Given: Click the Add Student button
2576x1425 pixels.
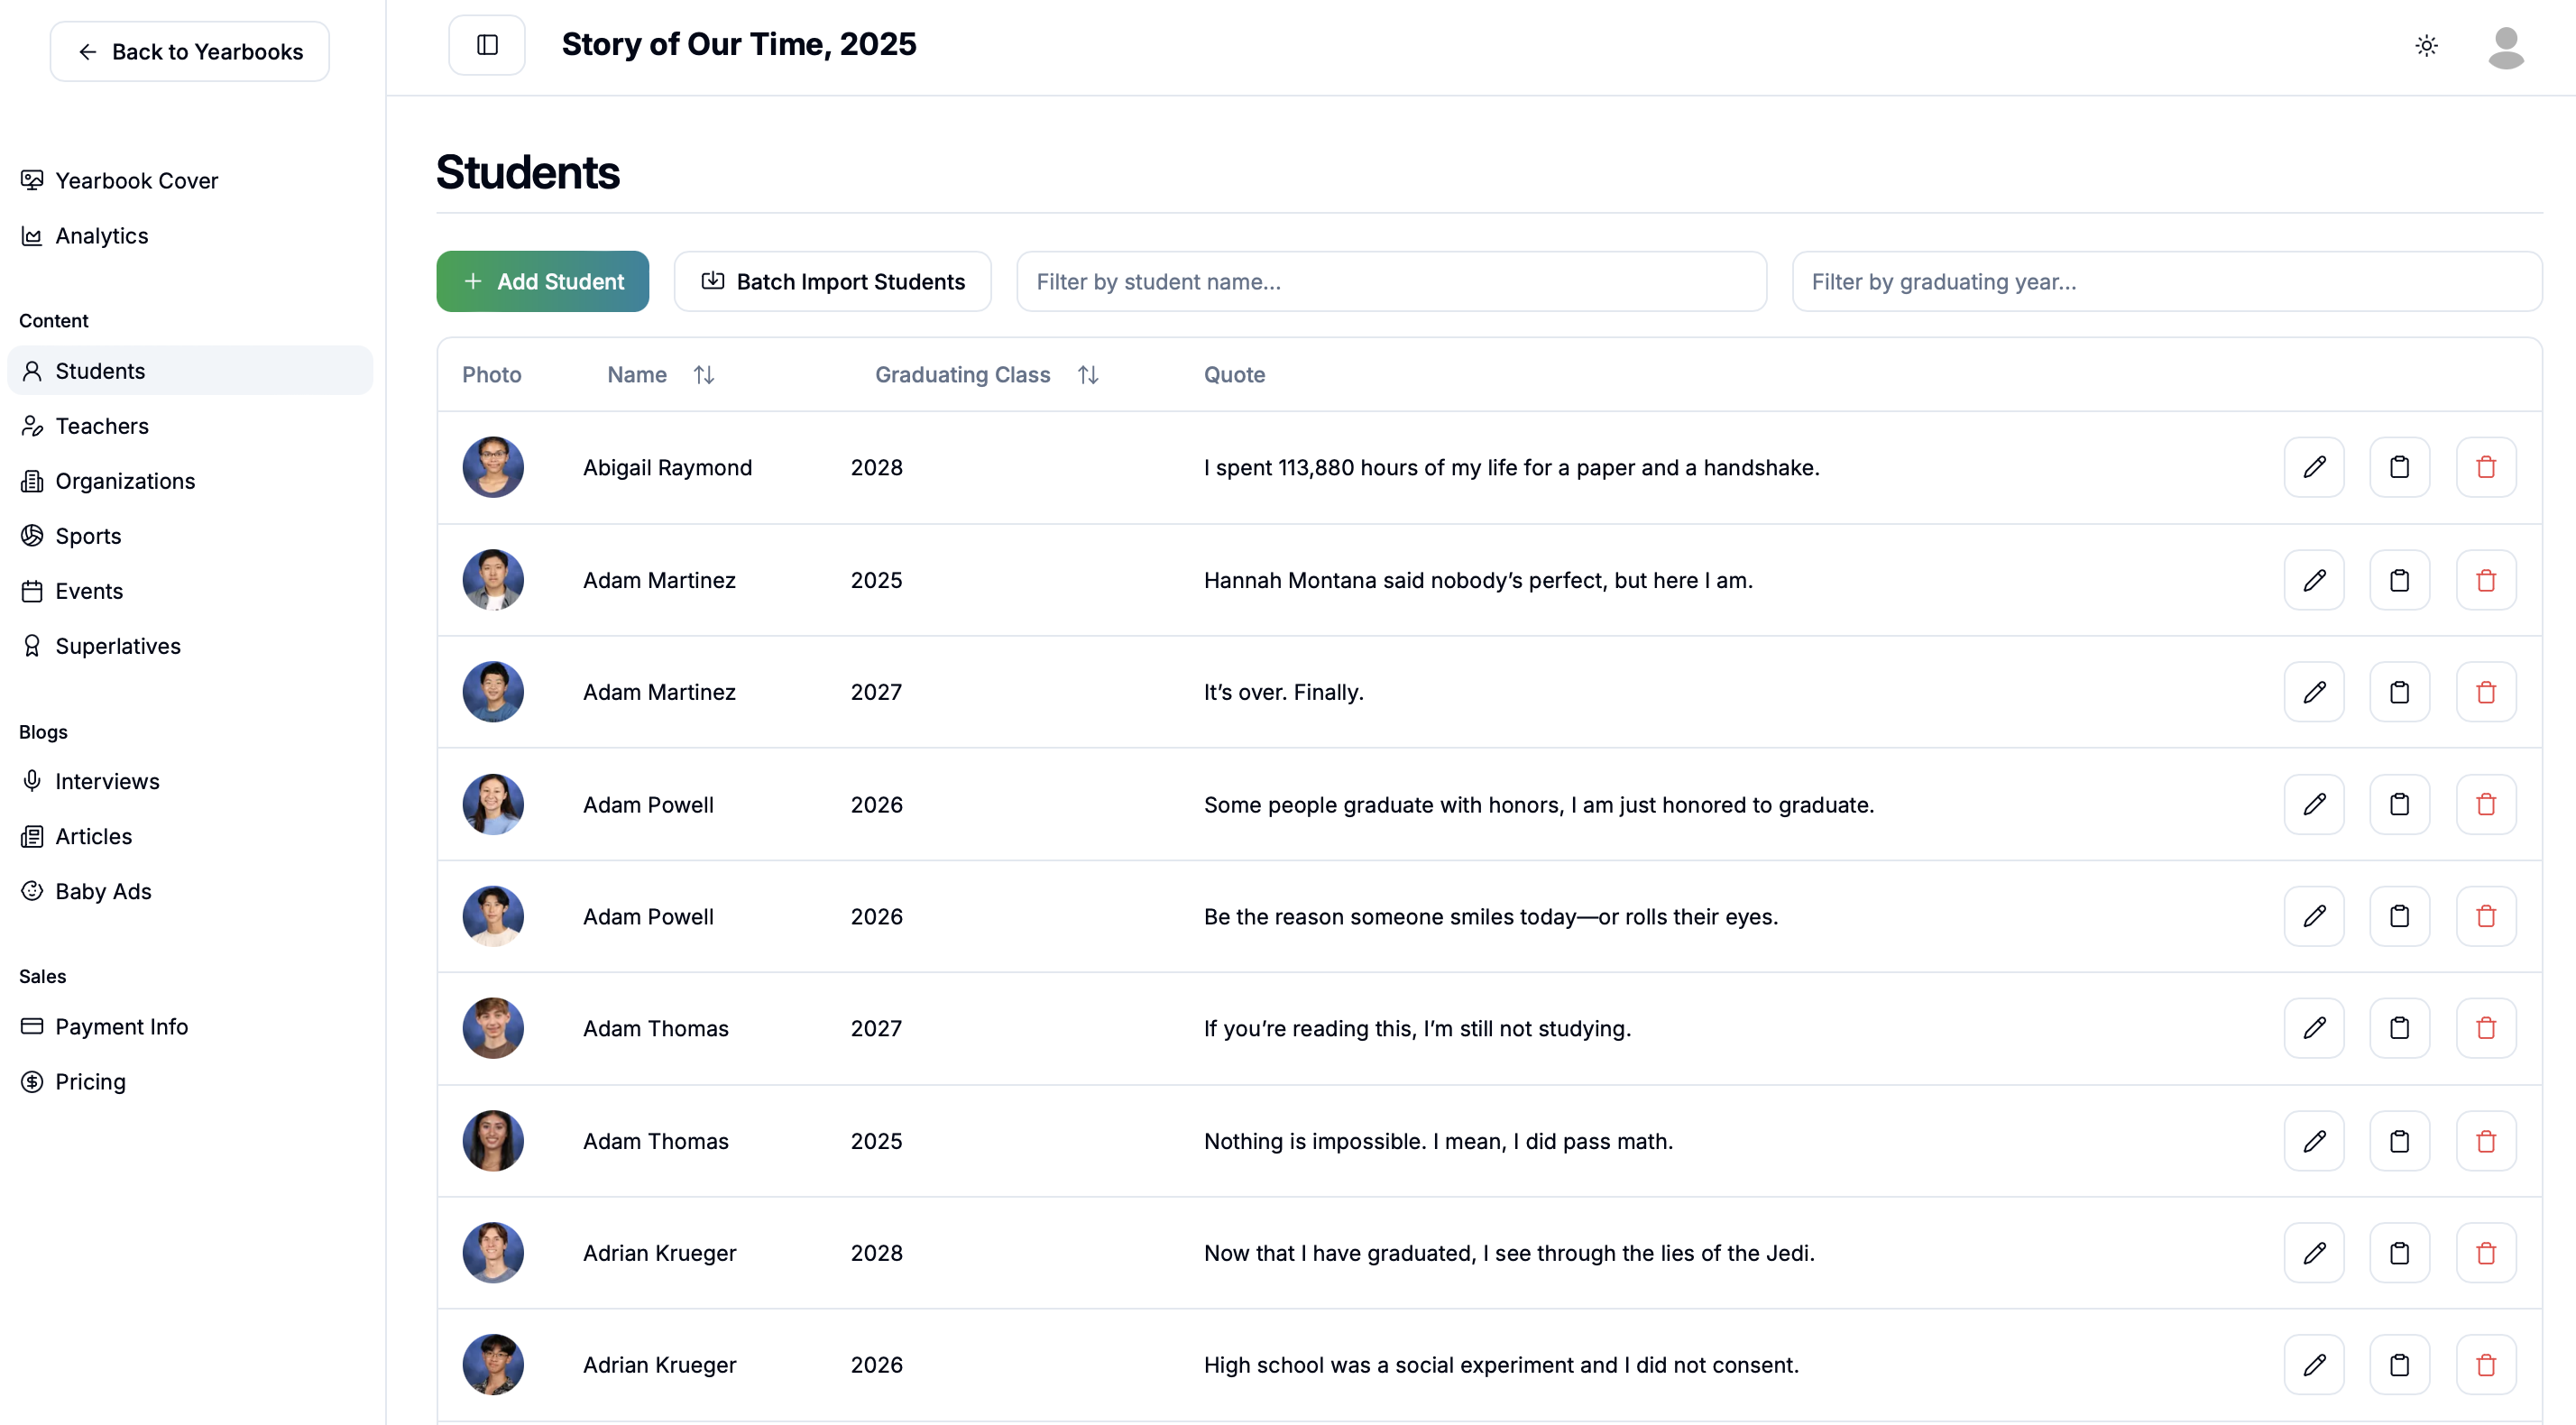Looking at the screenshot, I should tap(542, 281).
